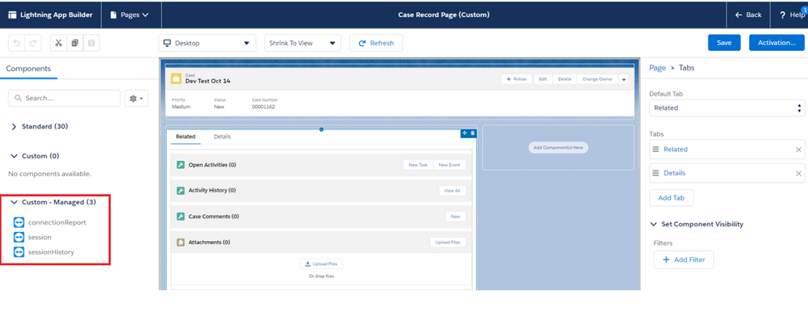
Task: Open the Details tab link in properties
Action: point(675,174)
